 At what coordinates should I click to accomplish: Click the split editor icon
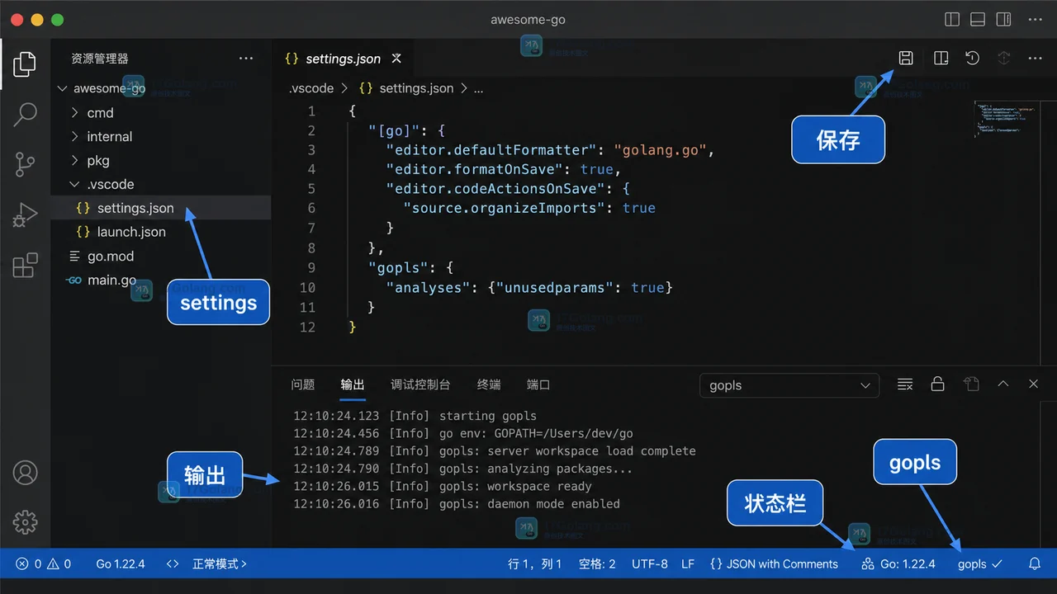tap(941, 58)
